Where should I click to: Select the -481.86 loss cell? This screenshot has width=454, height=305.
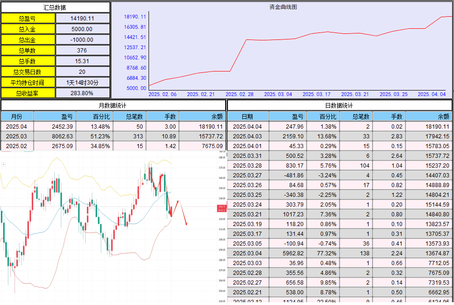click(288, 175)
